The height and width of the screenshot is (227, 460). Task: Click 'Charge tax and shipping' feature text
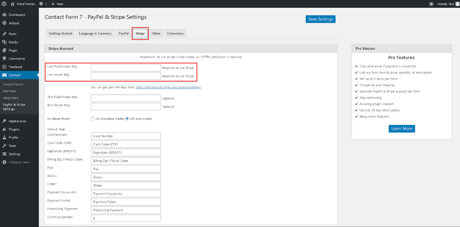(377, 85)
